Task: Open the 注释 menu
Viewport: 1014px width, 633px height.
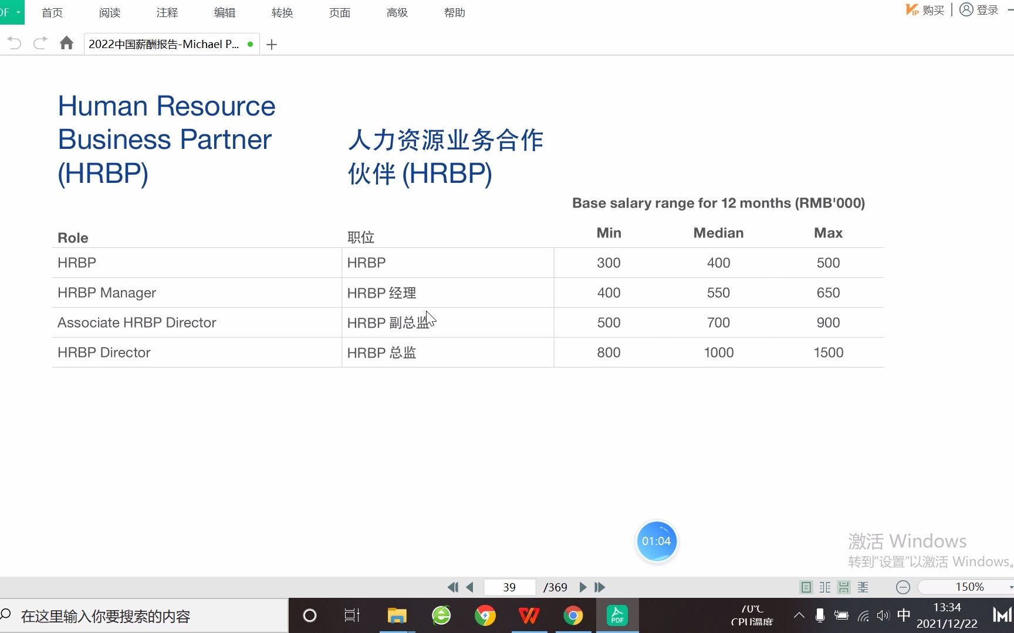Action: coord(167,12)
